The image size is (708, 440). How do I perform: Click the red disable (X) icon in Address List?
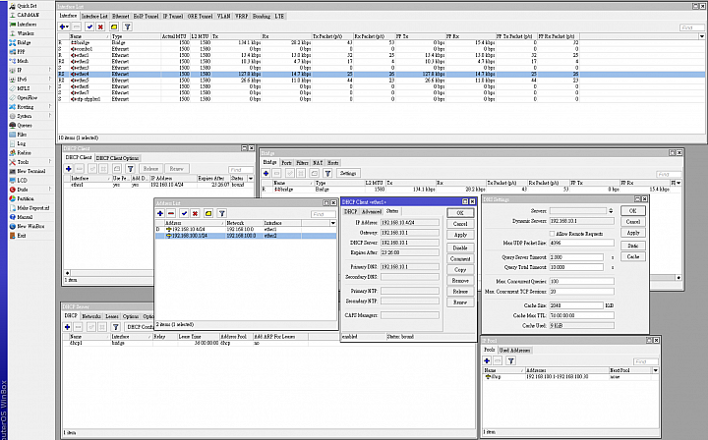[196, 213]
